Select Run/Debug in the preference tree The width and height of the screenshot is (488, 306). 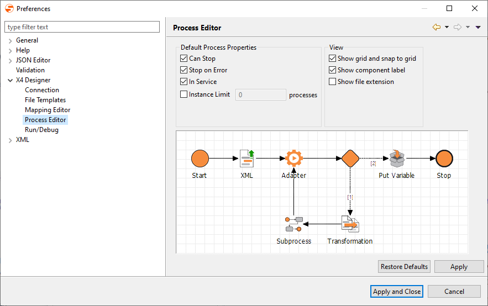click(x=41, y=130)
